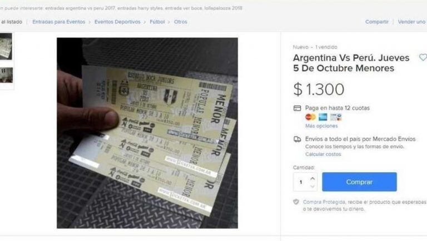The height and width of the screenshot is (241, 427).
Task: Click the Cantidad quantity field
Action: tap(305, 182)
